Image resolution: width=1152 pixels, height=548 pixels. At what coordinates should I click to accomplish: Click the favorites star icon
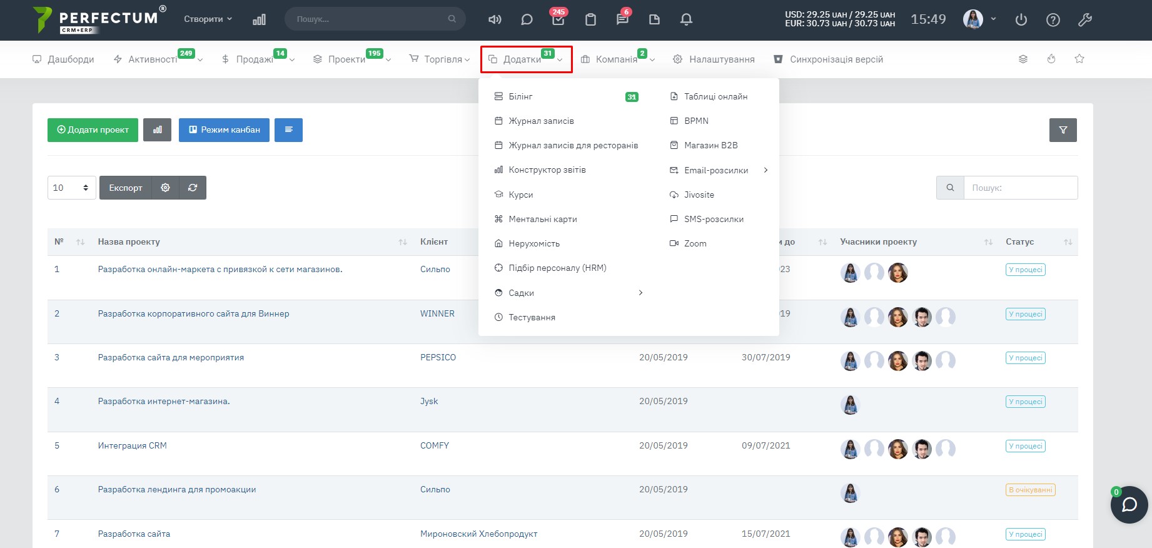[1079, 59]
